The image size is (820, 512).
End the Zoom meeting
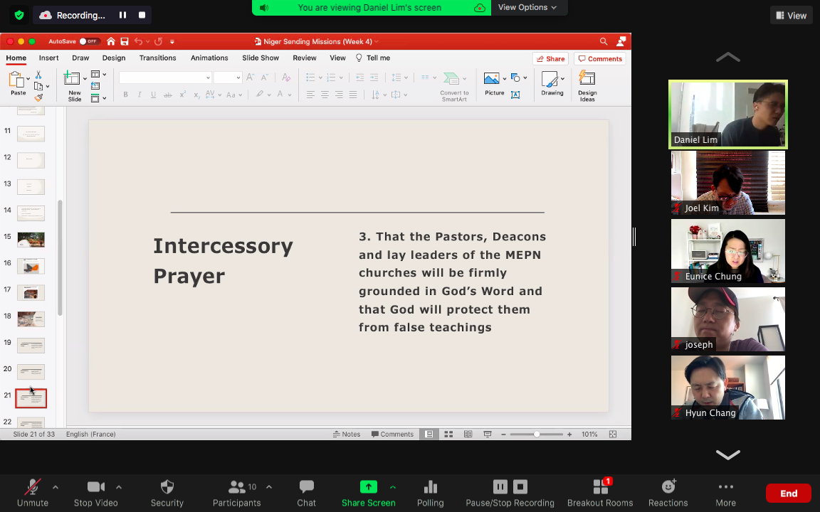coord(789,494)
